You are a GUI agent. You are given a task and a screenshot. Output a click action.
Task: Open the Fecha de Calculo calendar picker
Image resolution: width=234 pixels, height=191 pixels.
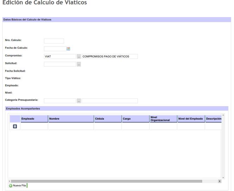point(69,49)
